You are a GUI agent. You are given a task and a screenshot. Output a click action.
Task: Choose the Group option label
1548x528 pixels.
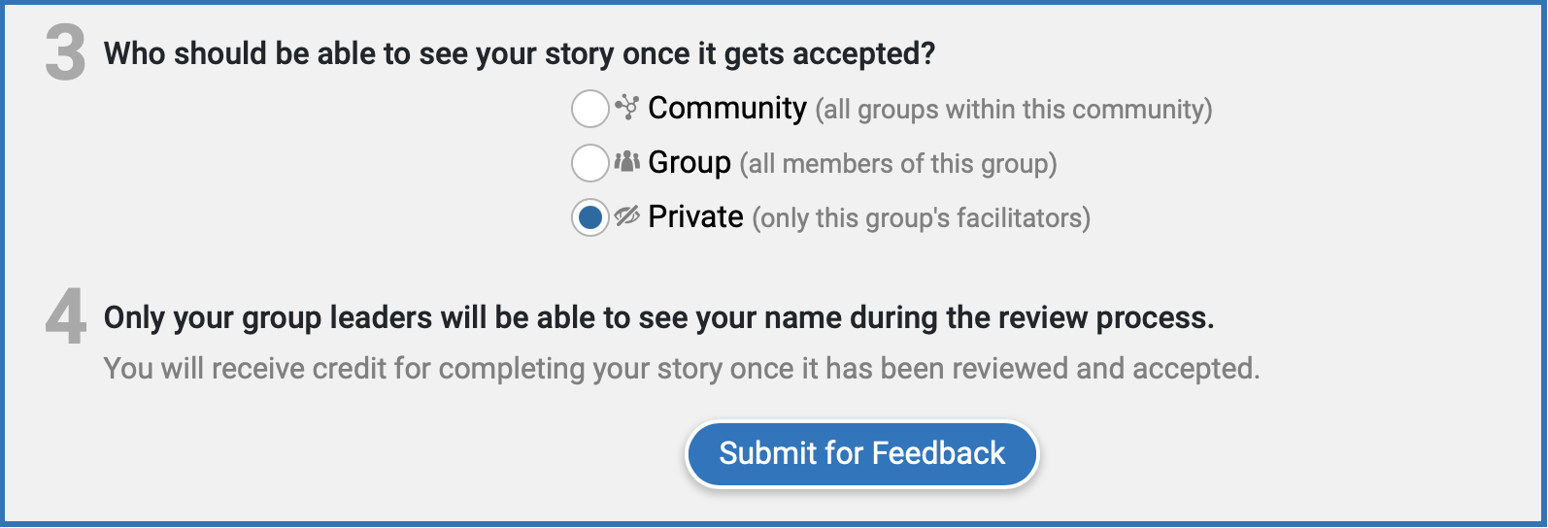pos(690,162)
